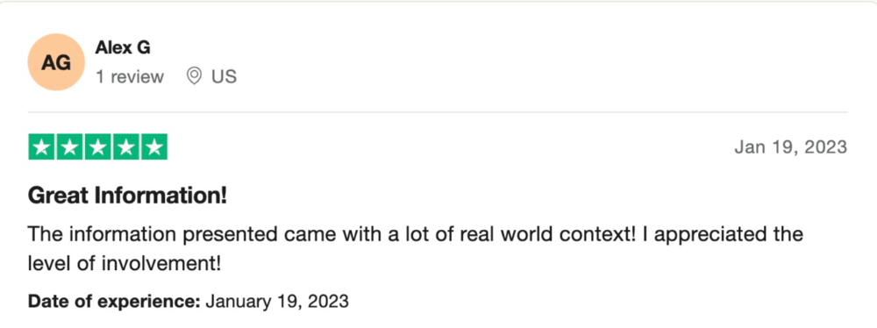The height and width of the screenshot is (328, 877).
Task: Select the fifth green rating star
Action: [x=153, y=147]
